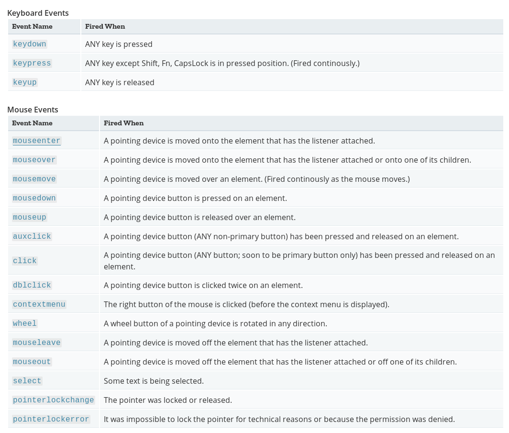The image size is (509, 433).
Task: Click the text 'ANY key is pressed'
Action: click(119, 44)
